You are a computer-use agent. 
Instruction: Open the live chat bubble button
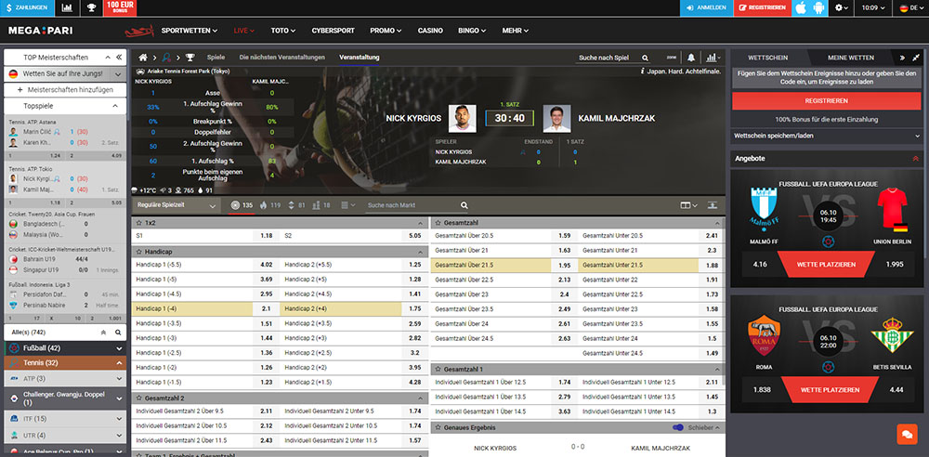pos(907,434)
